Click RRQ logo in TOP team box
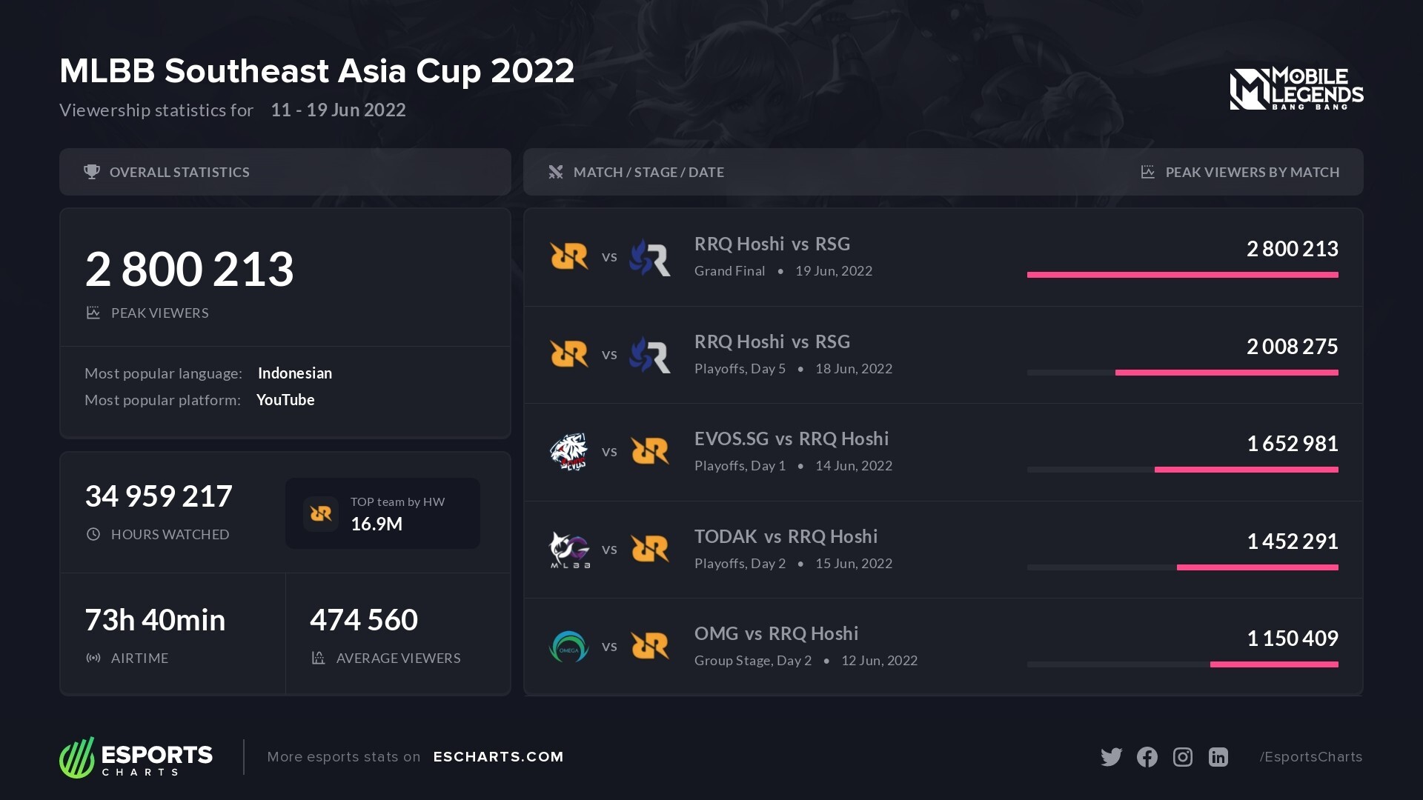 (321, 513)
